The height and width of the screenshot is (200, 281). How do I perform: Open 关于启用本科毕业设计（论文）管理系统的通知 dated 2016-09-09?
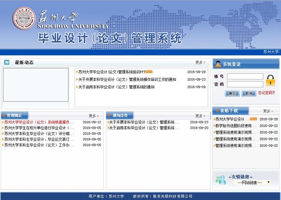click(116, 87)
